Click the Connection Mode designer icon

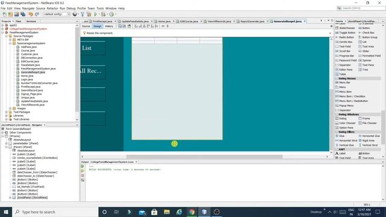coord(124,26)
